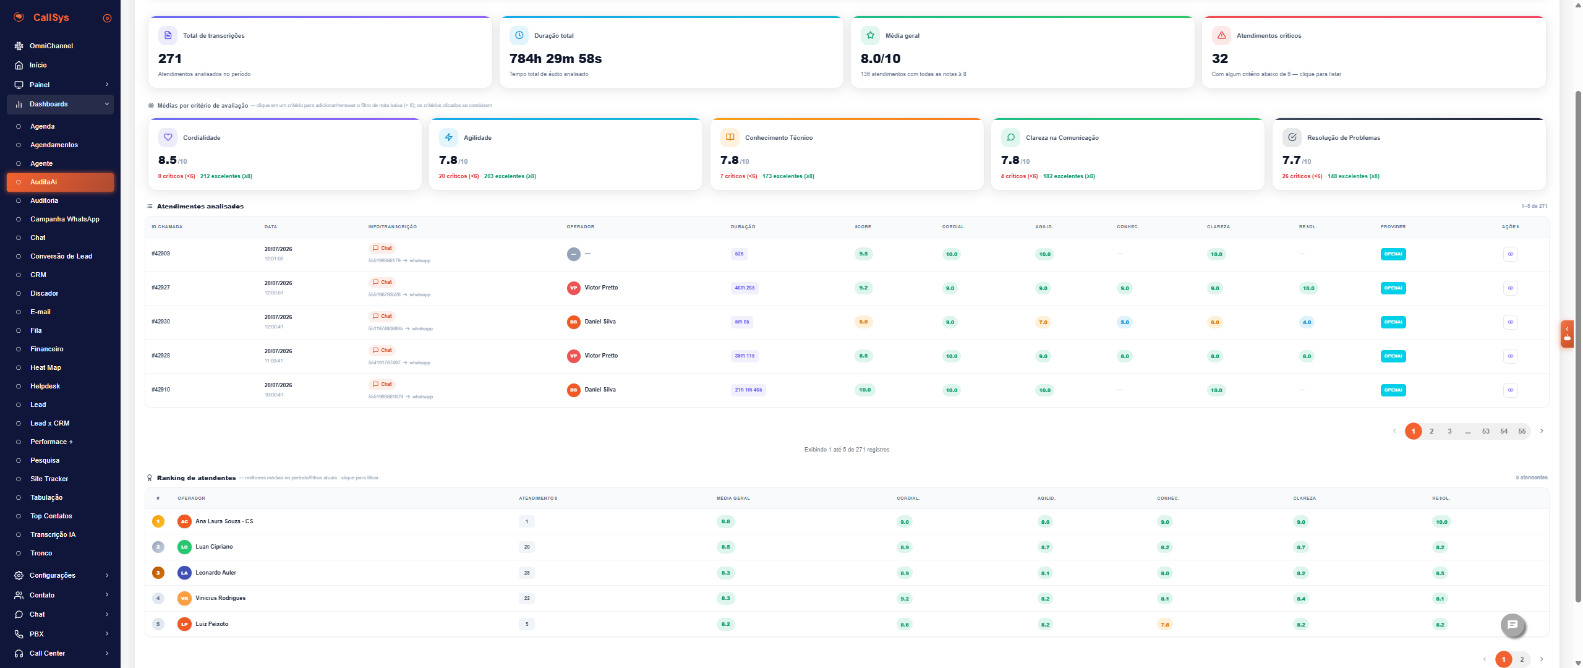Filter ranking by Ana Laura Souza - CS
The width and height of the screenshot is (1583, 668).
tap(847, 521)
